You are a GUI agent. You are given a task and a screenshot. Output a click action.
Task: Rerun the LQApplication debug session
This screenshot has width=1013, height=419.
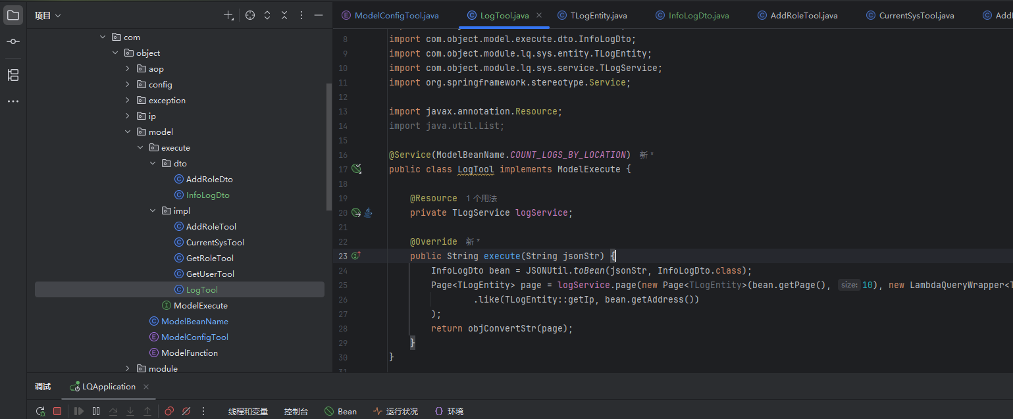(40, 411)
